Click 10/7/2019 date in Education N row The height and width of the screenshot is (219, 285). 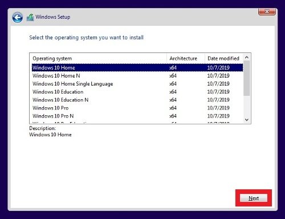point(218,100)
